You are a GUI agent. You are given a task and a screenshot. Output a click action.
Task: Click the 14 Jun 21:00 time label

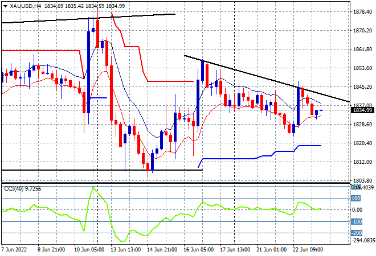[162, 250]
